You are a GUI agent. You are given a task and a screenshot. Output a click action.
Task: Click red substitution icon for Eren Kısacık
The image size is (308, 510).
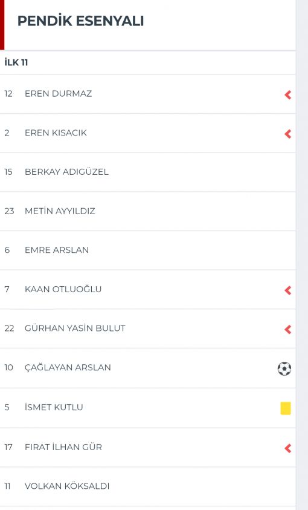(x=287, y=134)
